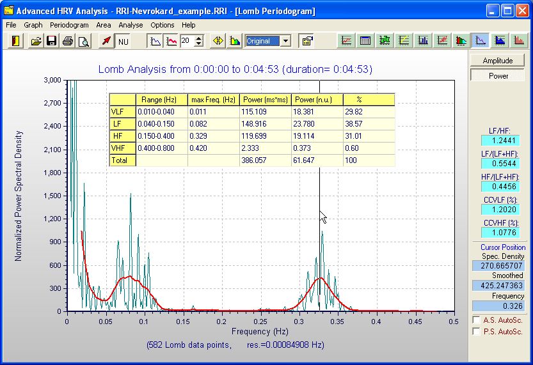The width and height of the screenshot is (533, 365).
Task: Open the data table view icon
Action: point(365,41)
